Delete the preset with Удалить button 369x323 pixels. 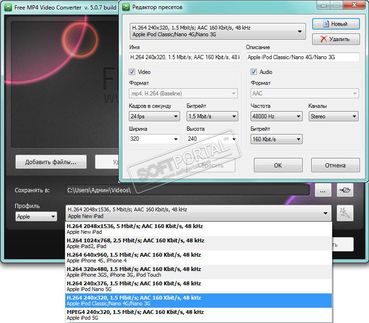336,39
